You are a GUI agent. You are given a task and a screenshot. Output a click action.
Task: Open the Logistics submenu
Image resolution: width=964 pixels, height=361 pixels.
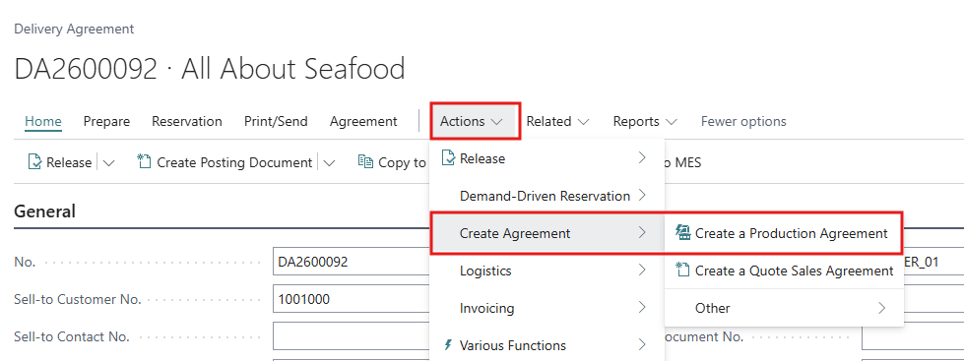pyautogui.click(x=547, y=271)
